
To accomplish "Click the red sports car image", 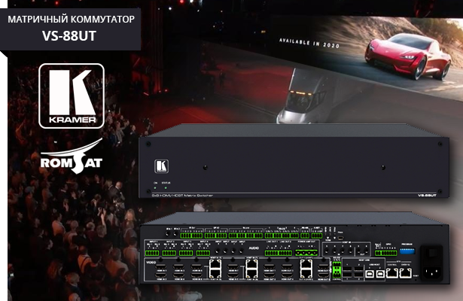I will click(x=408, y=55).
